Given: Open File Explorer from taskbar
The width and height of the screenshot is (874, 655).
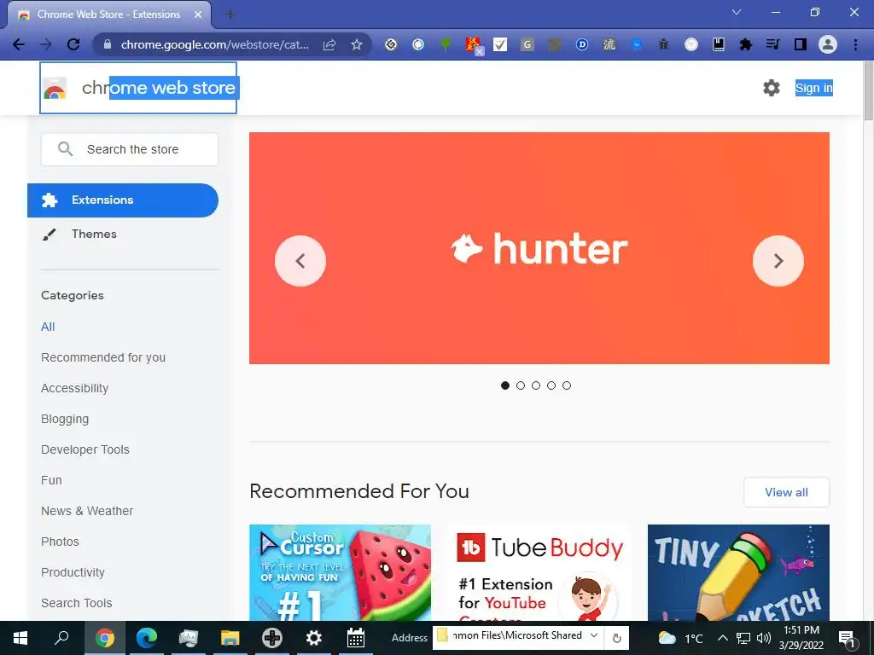Looking at the screenshot, I should click(x=230, y=638).
